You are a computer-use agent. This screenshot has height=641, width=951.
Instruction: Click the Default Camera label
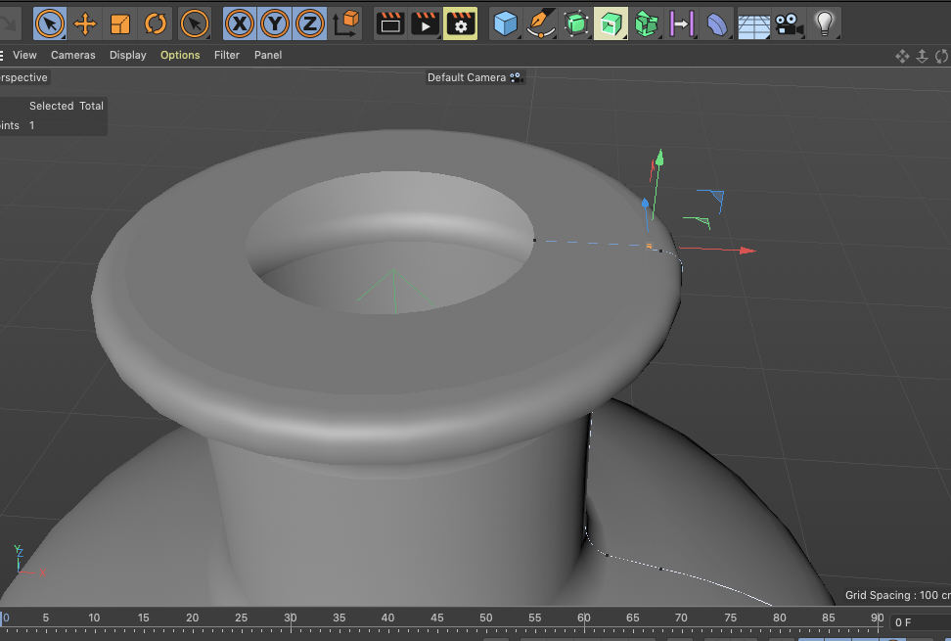[x=467, y=77]
